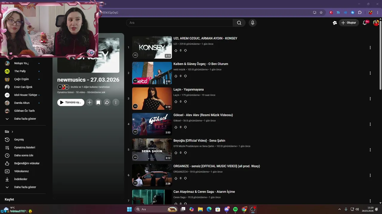Open options for Laçin - Yaşanmayana
The image size is (382, 214).
(x=370, y=99)
